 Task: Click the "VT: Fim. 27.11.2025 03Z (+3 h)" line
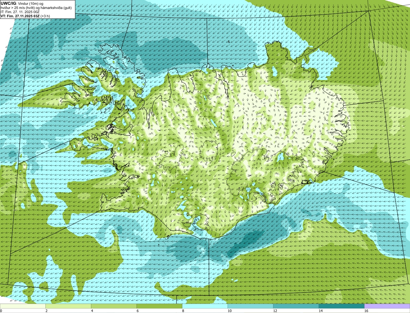coord(25,16)
